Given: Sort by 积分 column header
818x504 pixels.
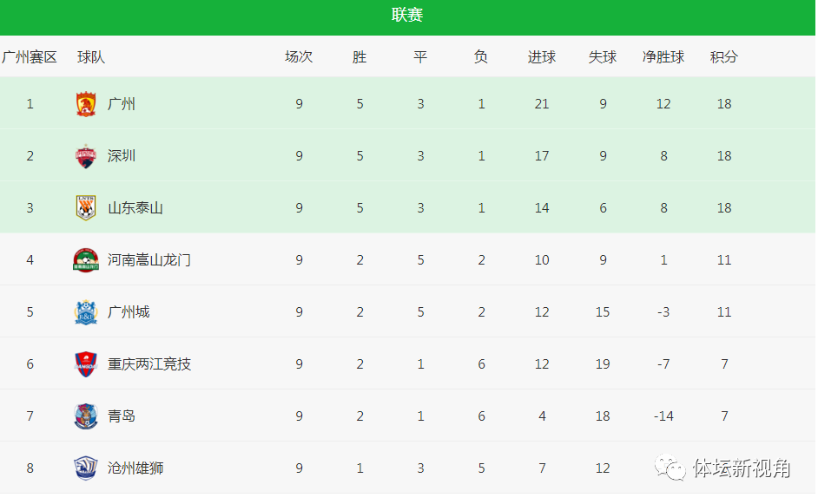Looking at the screenshot, I should click(x=724, y=56).
